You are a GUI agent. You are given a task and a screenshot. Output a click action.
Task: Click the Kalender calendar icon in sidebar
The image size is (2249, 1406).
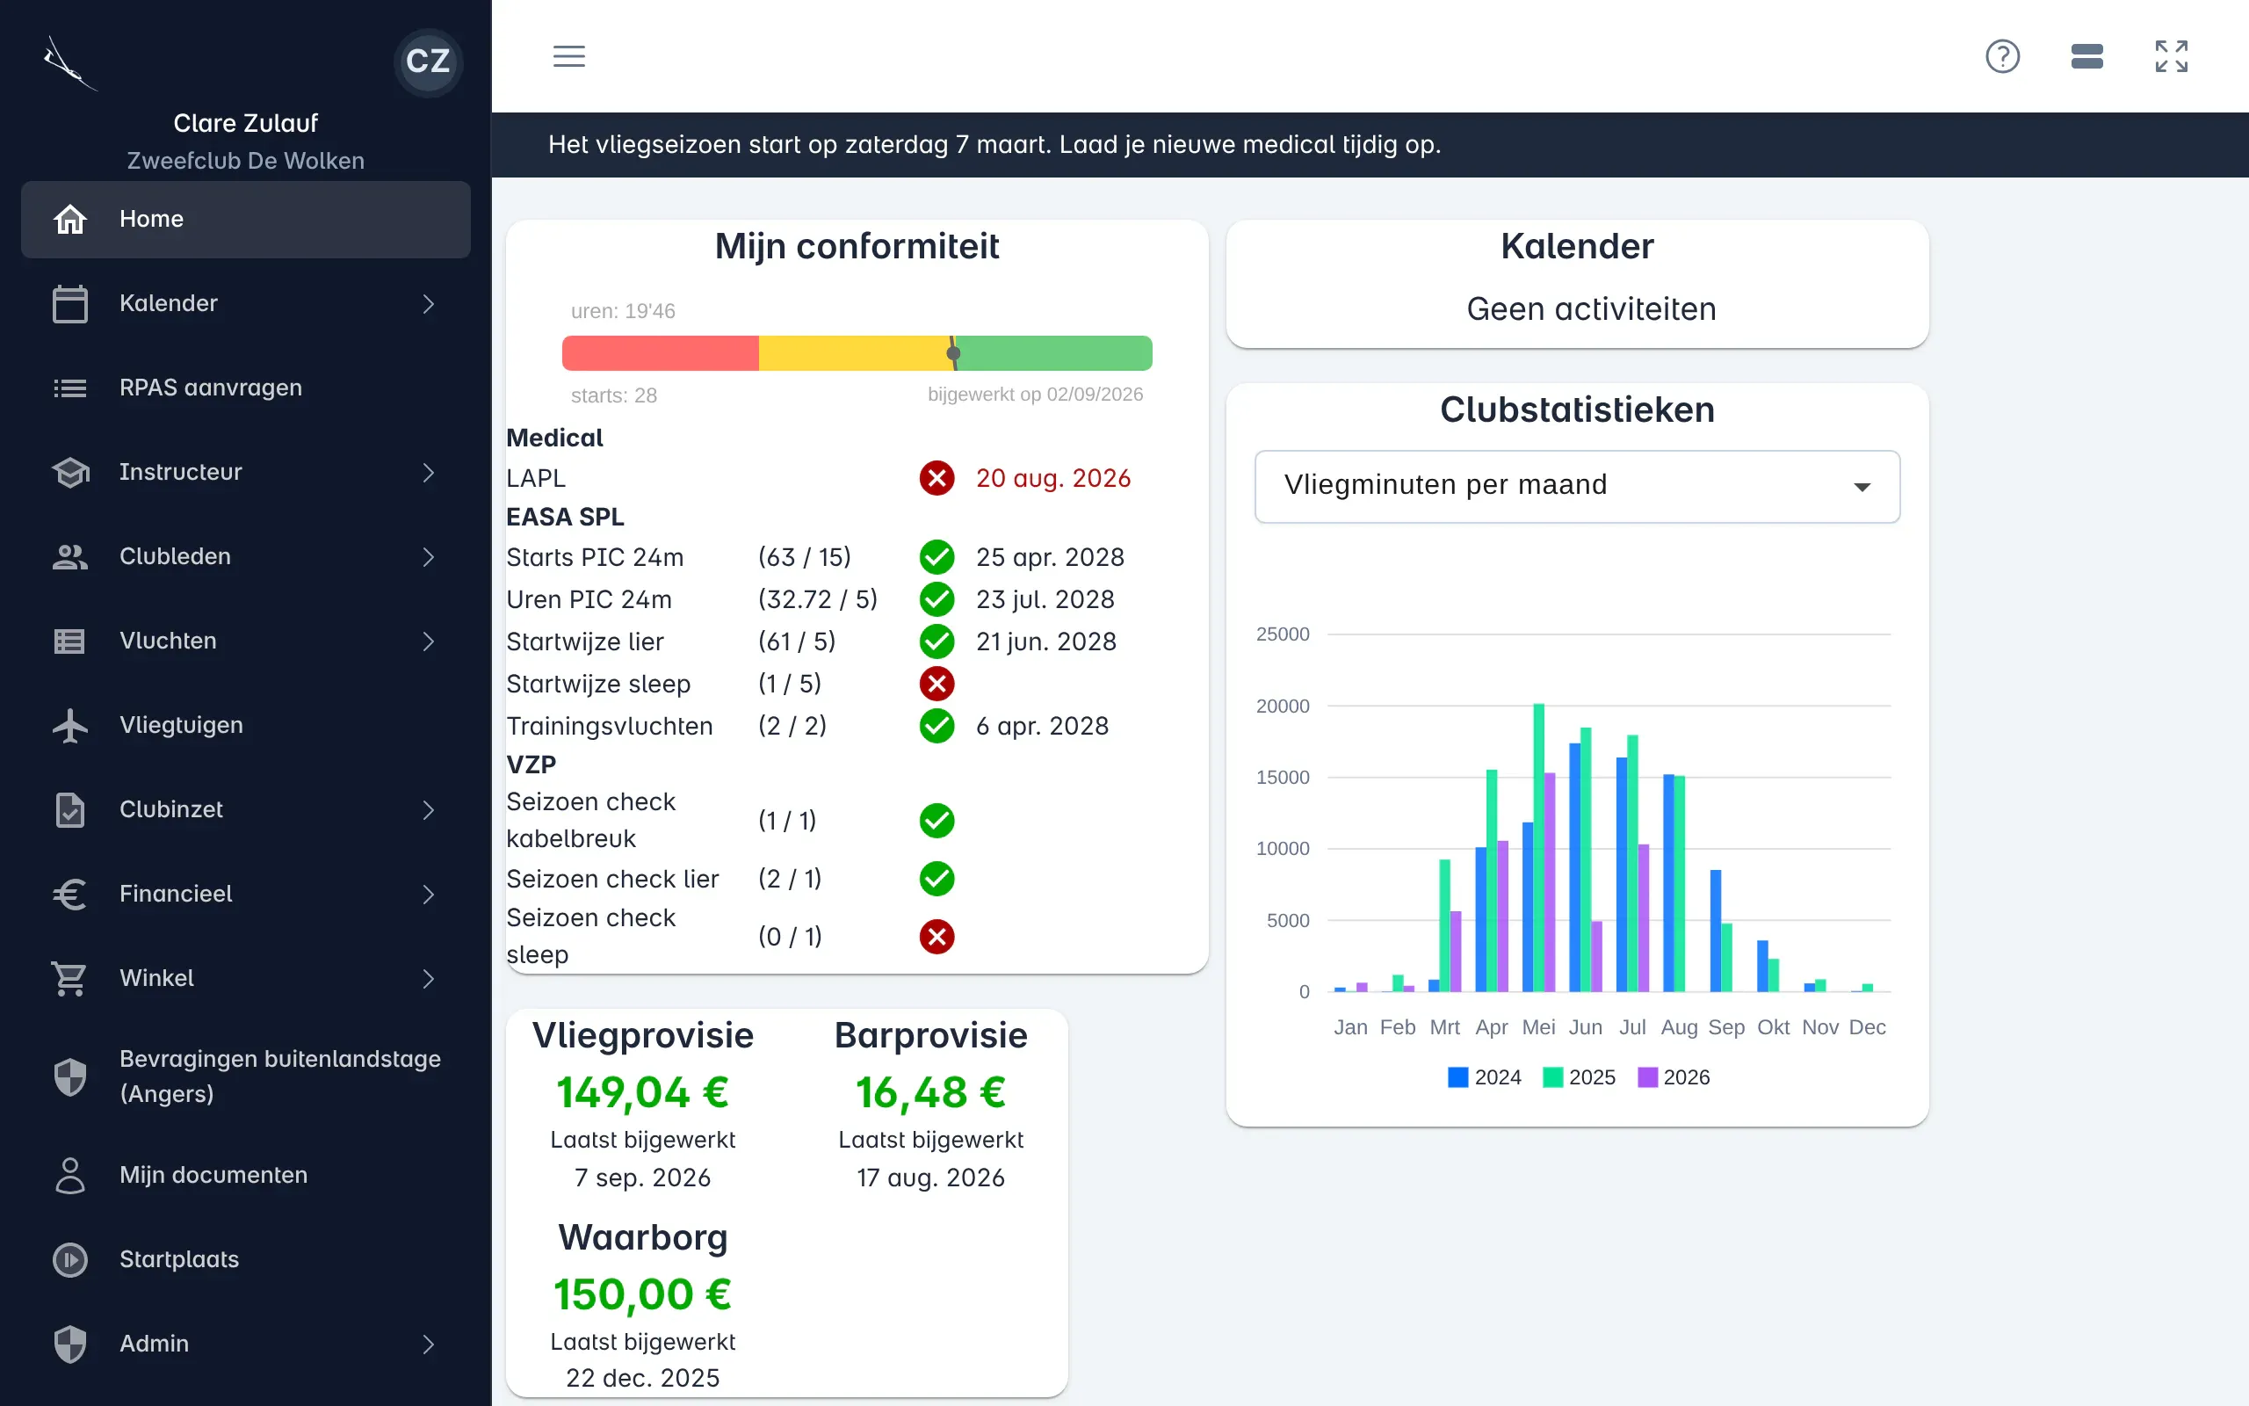[69, 304]
